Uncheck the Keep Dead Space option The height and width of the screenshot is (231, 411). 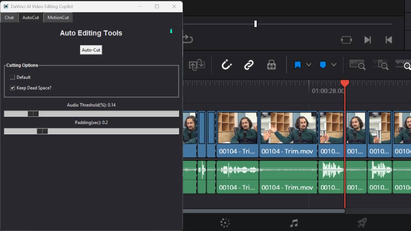coord(13,88)
